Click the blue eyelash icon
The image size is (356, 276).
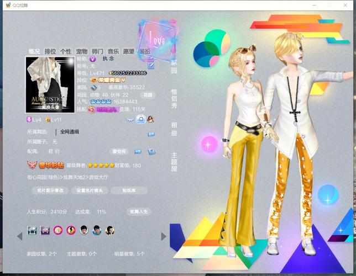[x=130, y=120]
